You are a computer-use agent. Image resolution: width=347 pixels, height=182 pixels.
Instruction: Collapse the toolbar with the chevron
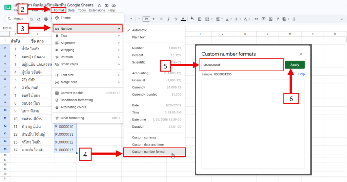(342, 19)
